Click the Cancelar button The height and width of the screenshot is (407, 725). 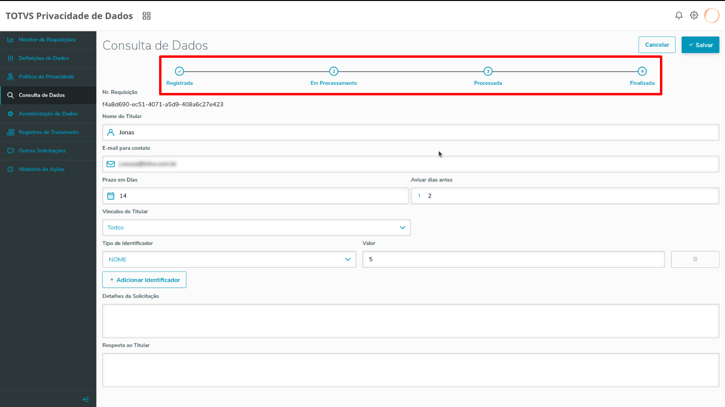click(x=657, y=45)
